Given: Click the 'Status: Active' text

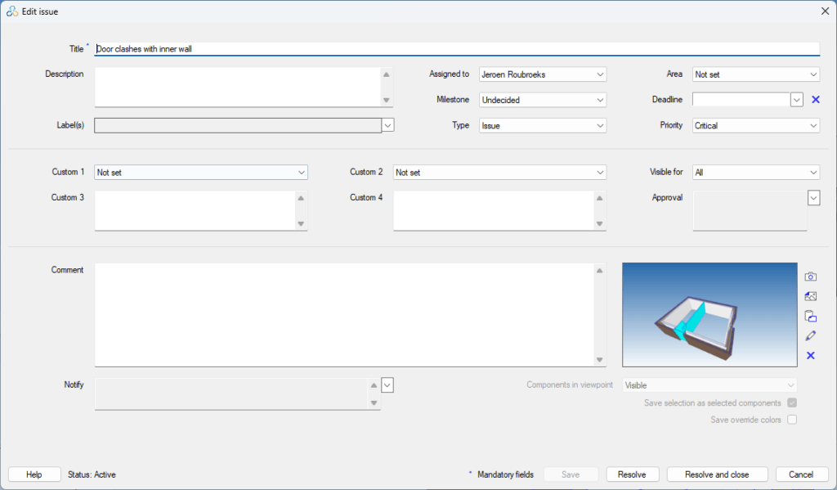Looking at the screenshot, I should [x=92, y=474].
